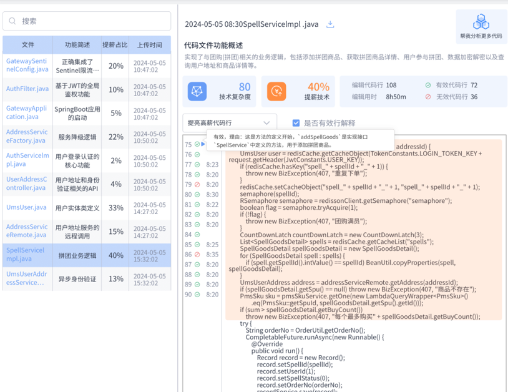Click the red invalid icon on line 79
Viewport: 508px width, 392px height.
[197, 185]
